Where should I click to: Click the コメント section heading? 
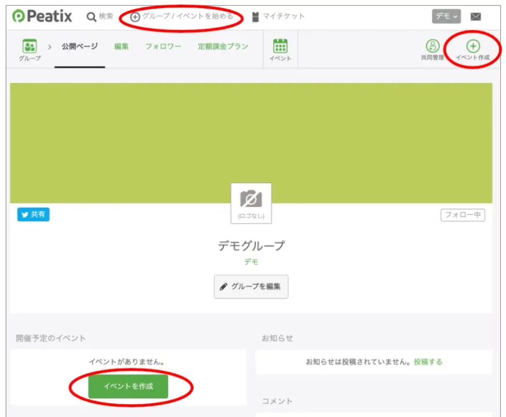277,401
